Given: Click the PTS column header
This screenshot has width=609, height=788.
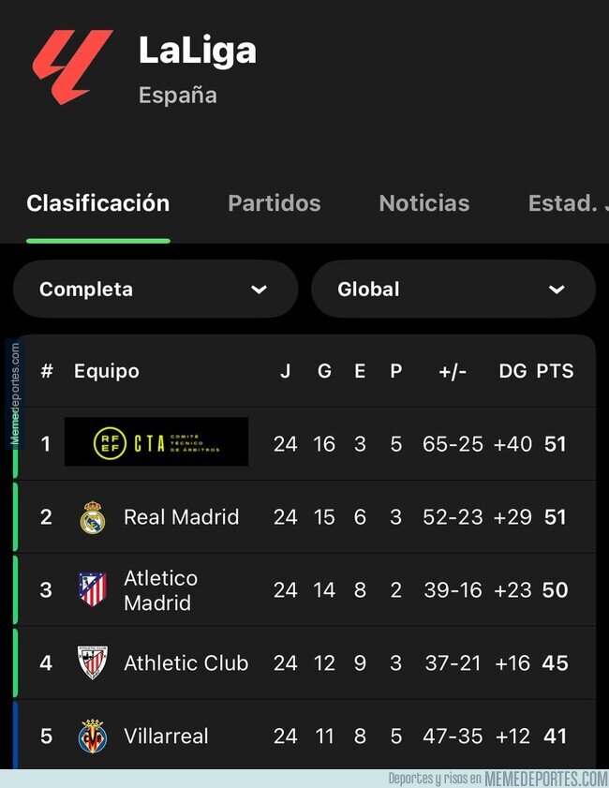Looking at the screenshot, I should 555,371.
